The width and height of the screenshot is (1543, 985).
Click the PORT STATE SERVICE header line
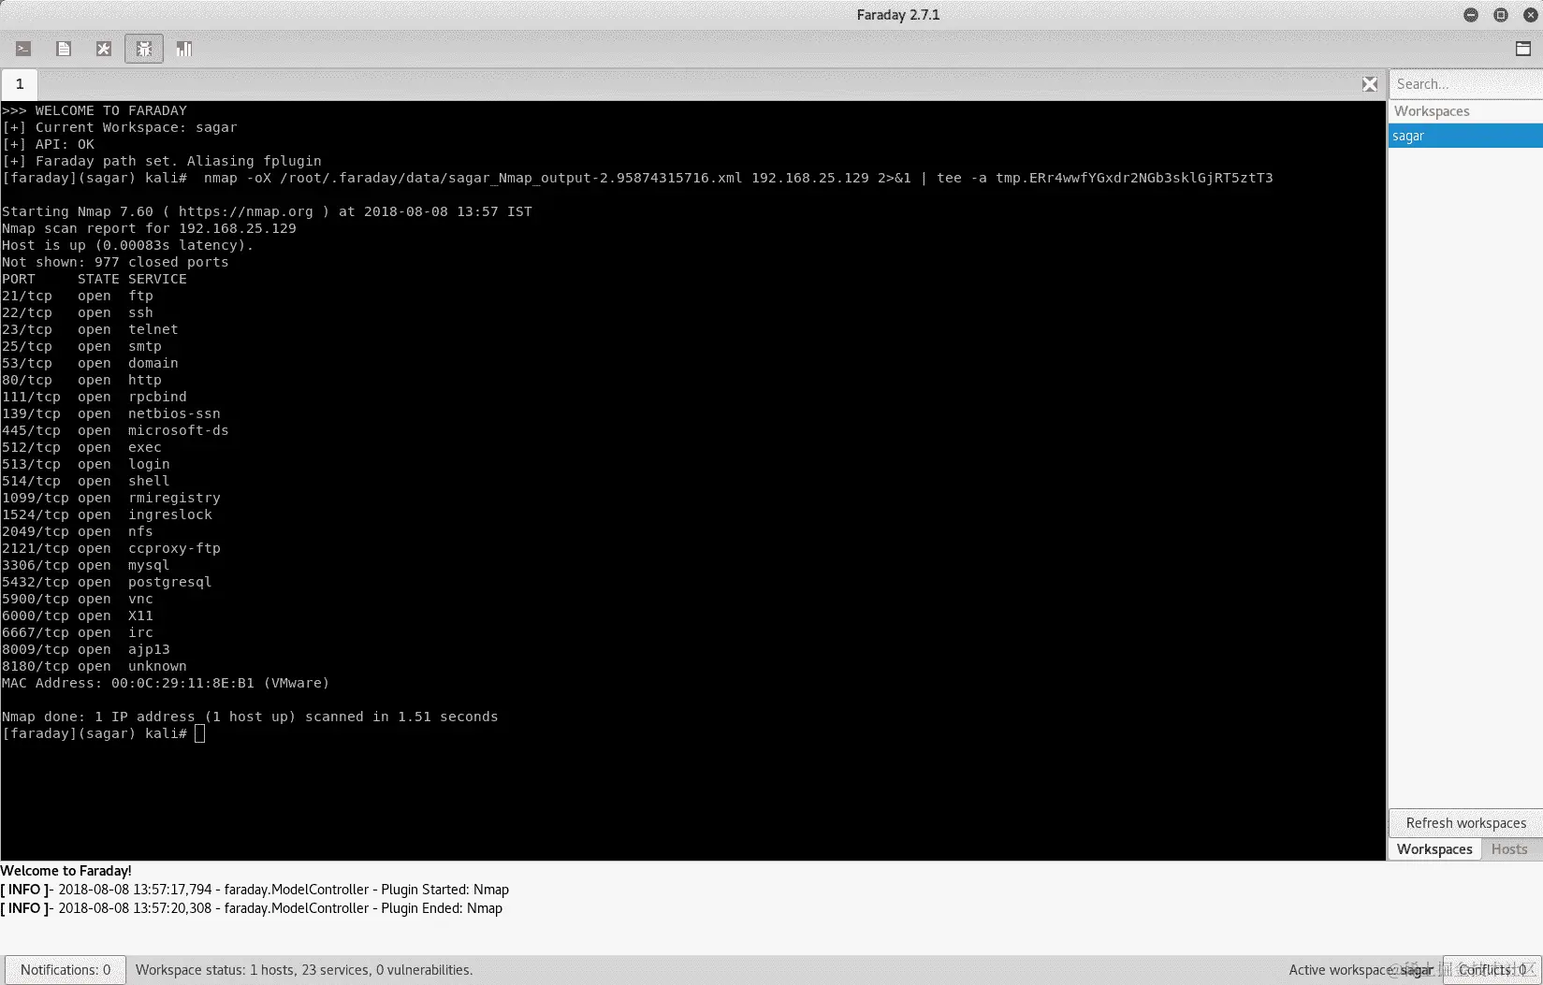coord(94,279)
